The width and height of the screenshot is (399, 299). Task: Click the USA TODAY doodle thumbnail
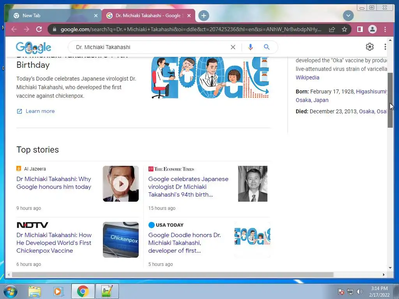pos(252,239)
